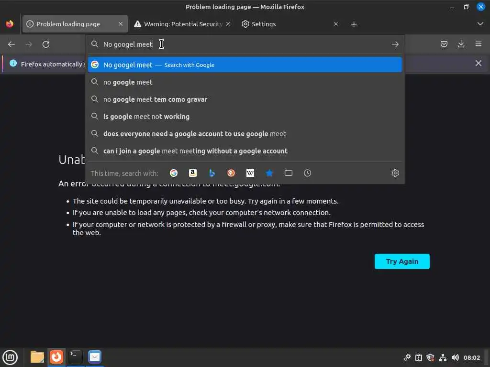Switch to the Warning: Potential Security tab
This screenshot has width=490, height=367.
point(182,24)
